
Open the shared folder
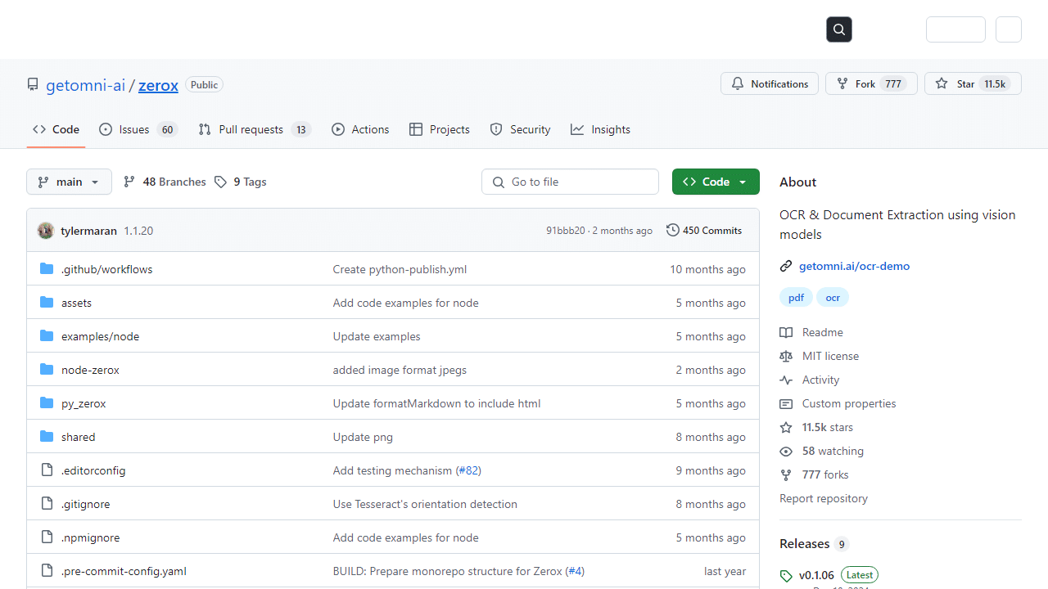(78, 437)
